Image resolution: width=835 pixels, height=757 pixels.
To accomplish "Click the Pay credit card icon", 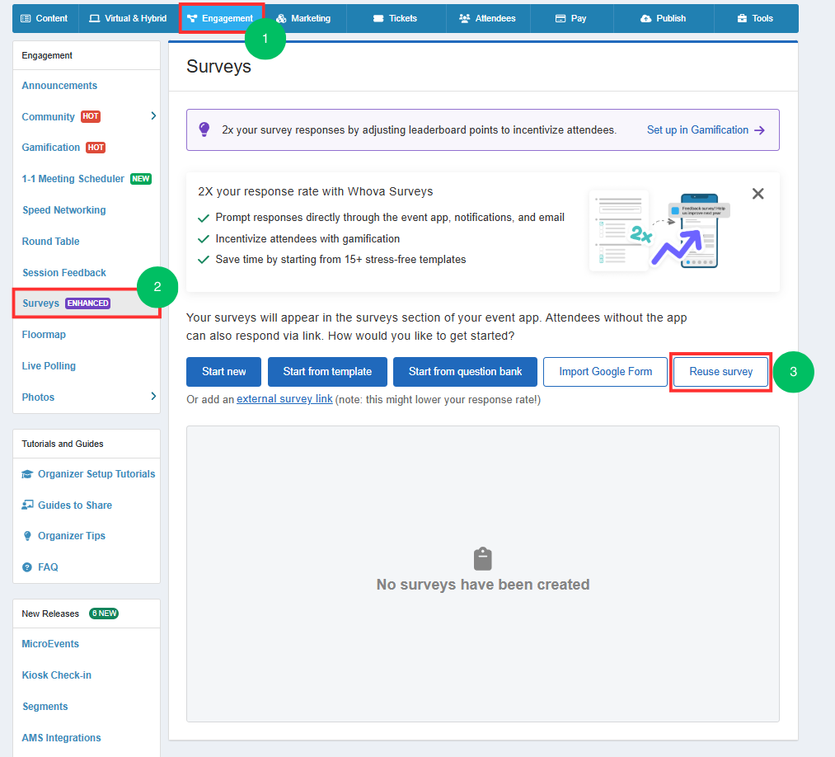I will (x=561, y=18).
